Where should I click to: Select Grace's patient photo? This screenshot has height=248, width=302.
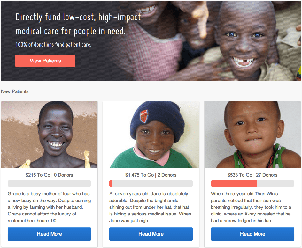pos(49,135)
